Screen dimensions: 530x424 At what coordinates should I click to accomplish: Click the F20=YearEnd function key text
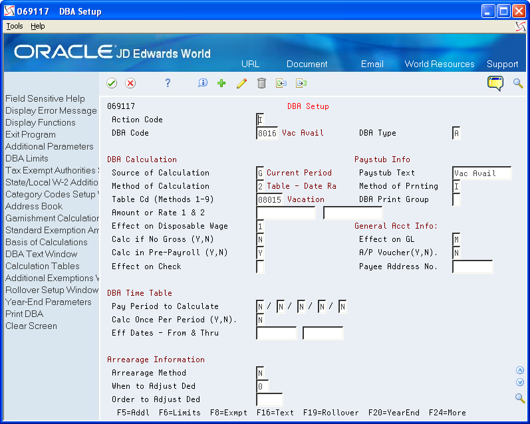[x=394, y=413]
